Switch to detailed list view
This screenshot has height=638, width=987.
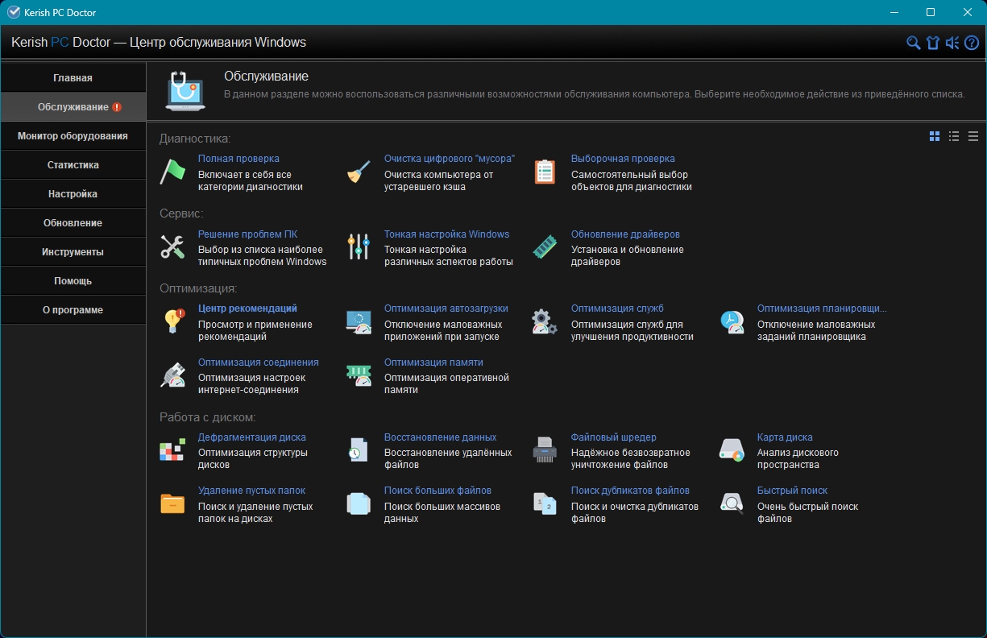[954, 136]
